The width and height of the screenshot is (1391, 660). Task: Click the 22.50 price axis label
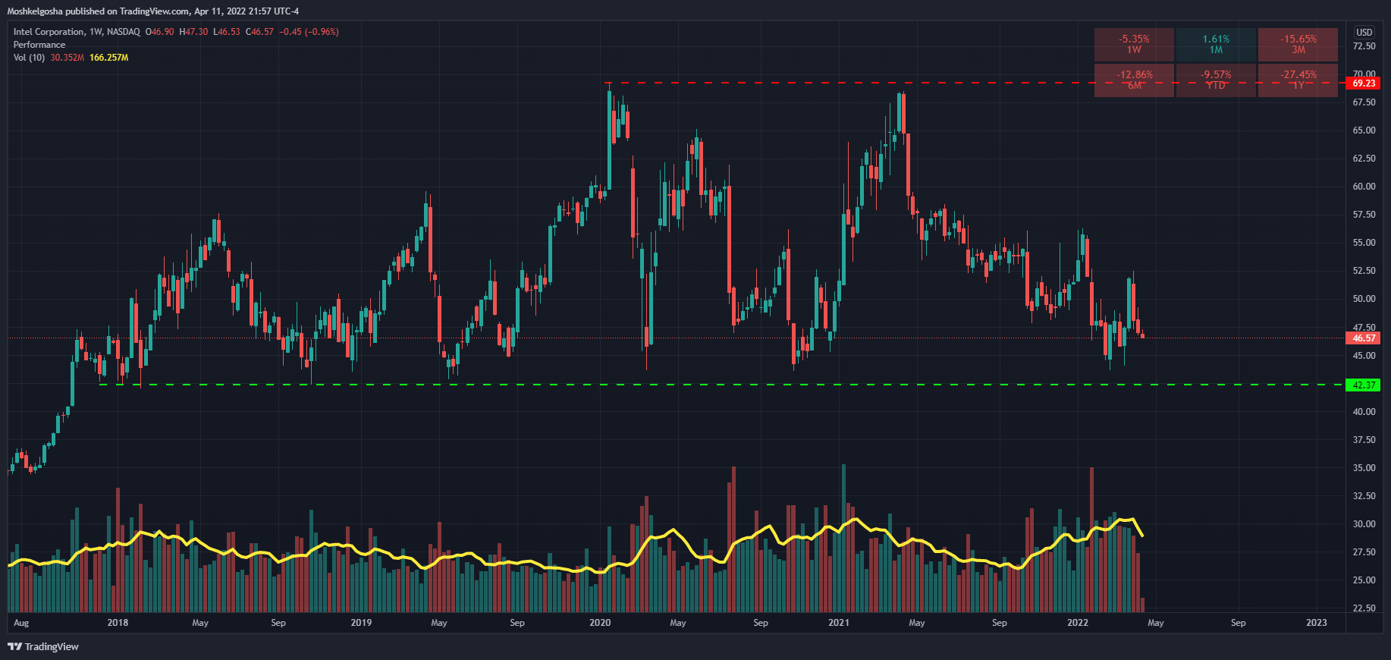[1364, 608]
